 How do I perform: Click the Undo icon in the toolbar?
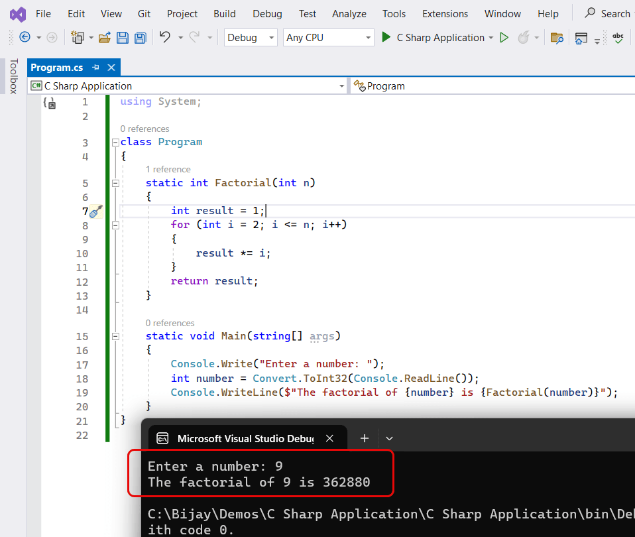(163, 38)
